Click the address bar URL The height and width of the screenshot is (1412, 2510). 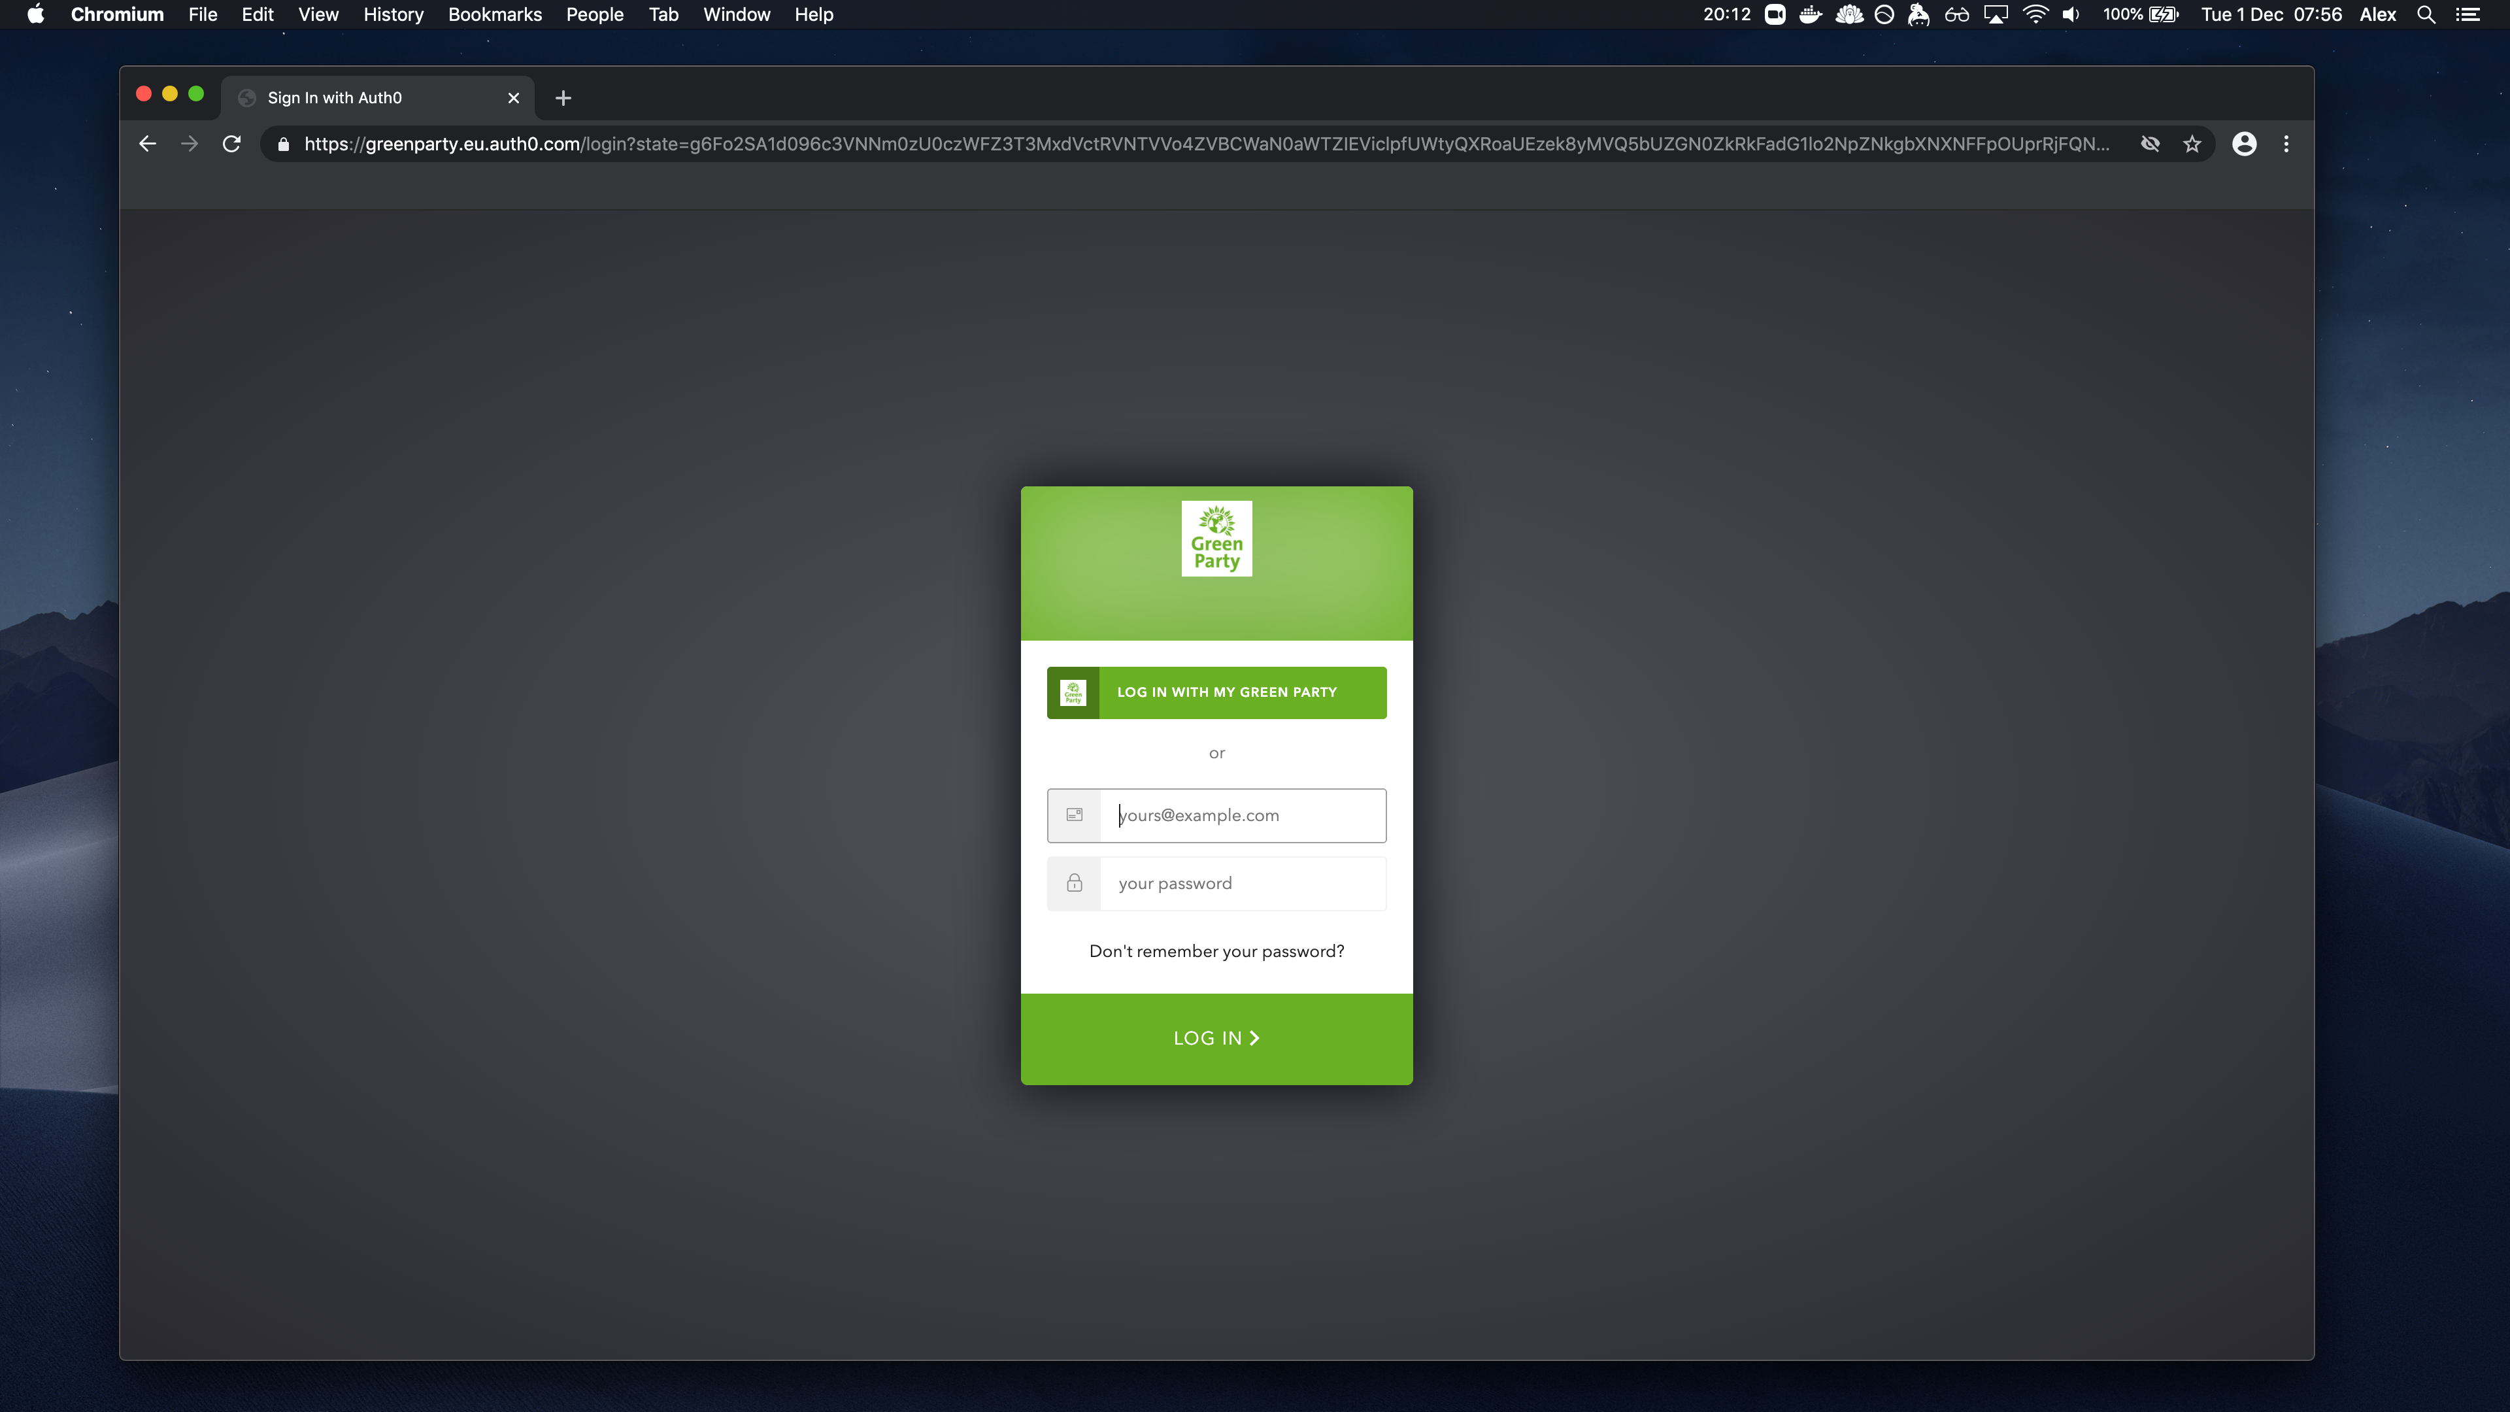[1206, 144]
